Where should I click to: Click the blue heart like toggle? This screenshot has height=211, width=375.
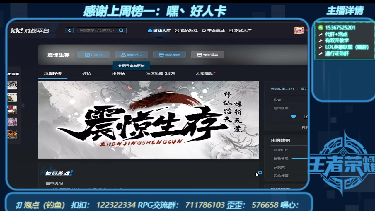(x=294, y=116)
